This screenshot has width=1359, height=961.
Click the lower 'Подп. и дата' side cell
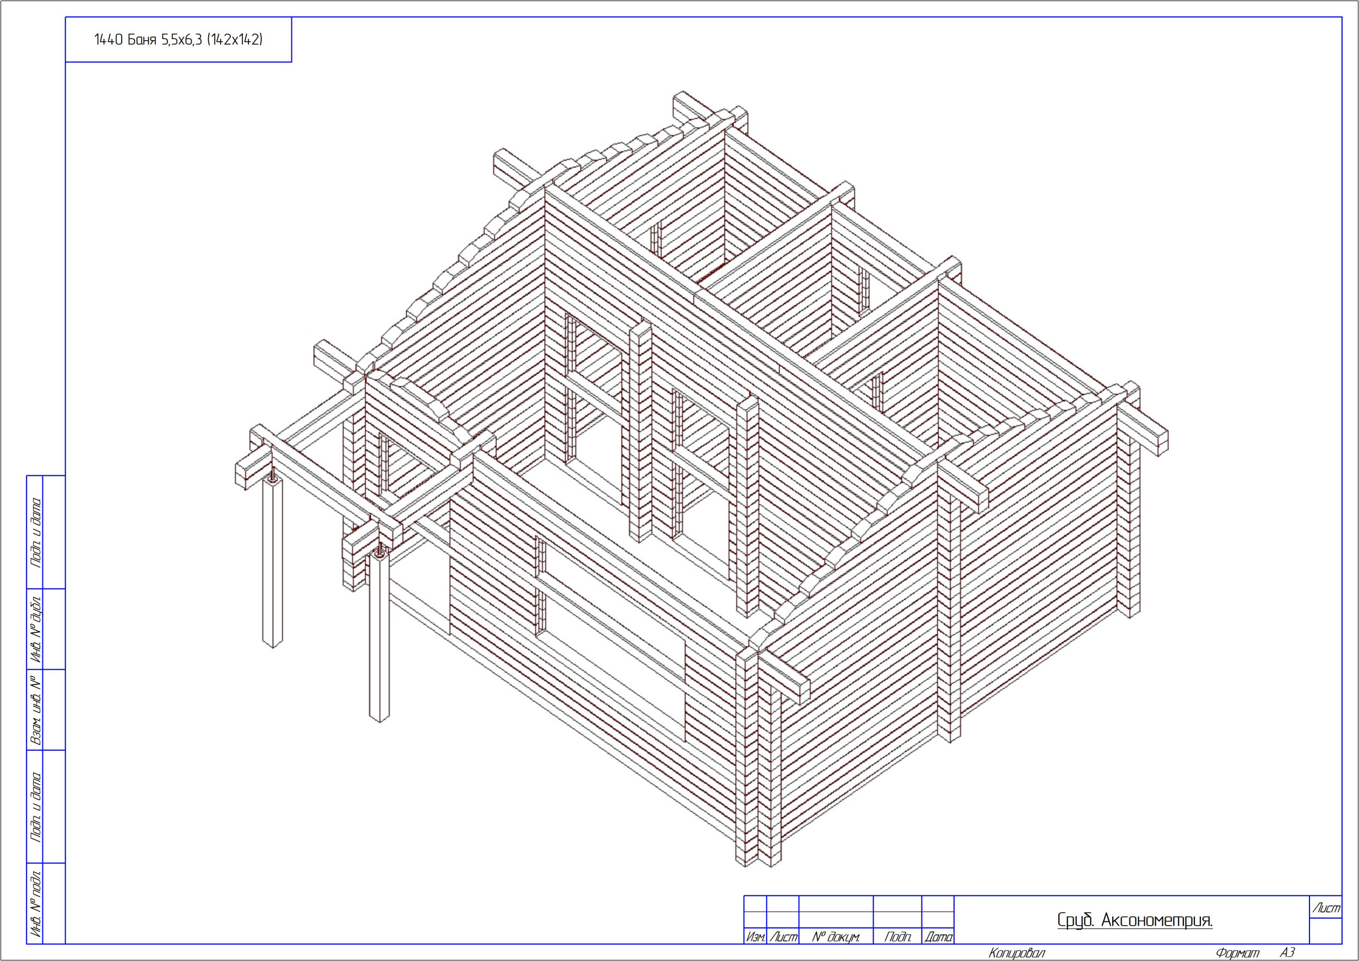(x=35, y=807)
